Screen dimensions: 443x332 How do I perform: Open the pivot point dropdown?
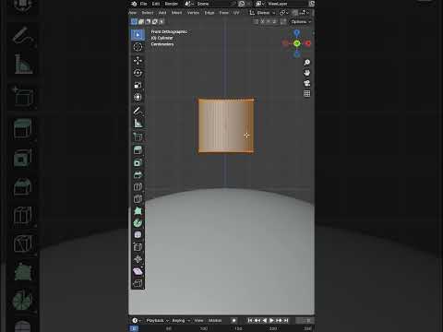[x=283, y=13]
